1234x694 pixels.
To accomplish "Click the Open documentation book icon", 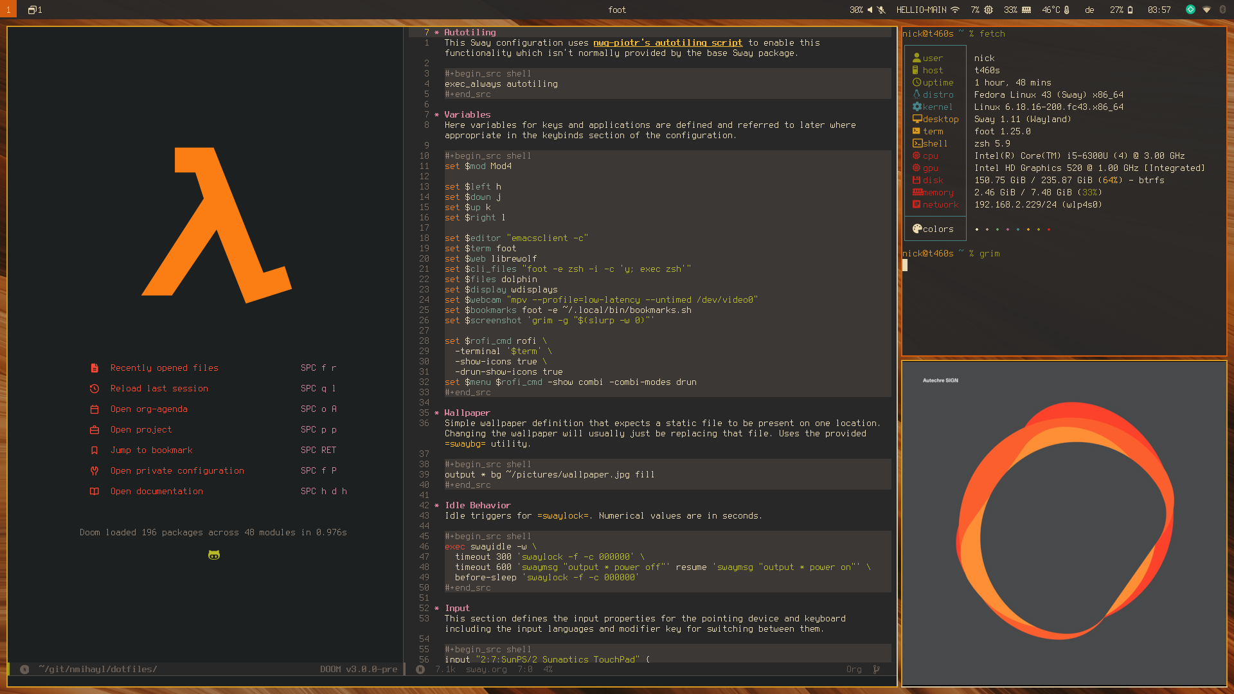I will [94, 491].
